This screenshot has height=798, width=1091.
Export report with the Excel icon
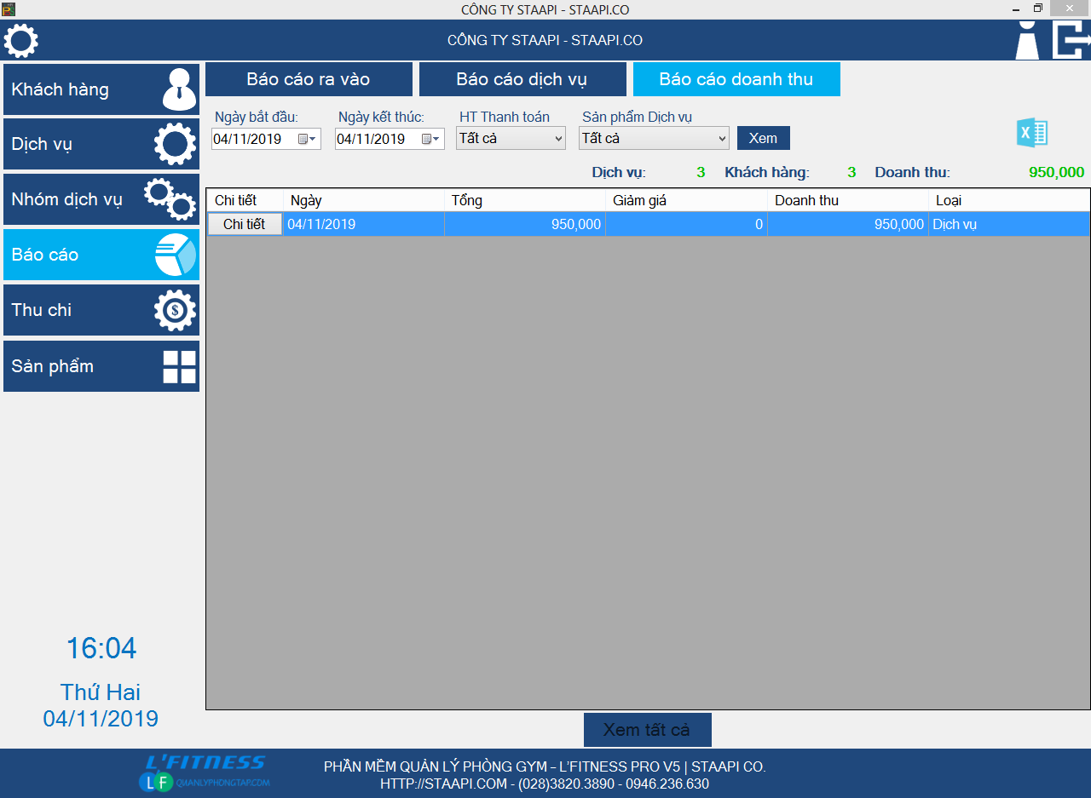1031,134
